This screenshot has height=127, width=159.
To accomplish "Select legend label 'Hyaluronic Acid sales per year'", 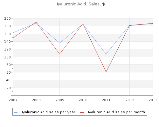I will tap(48, 112).
